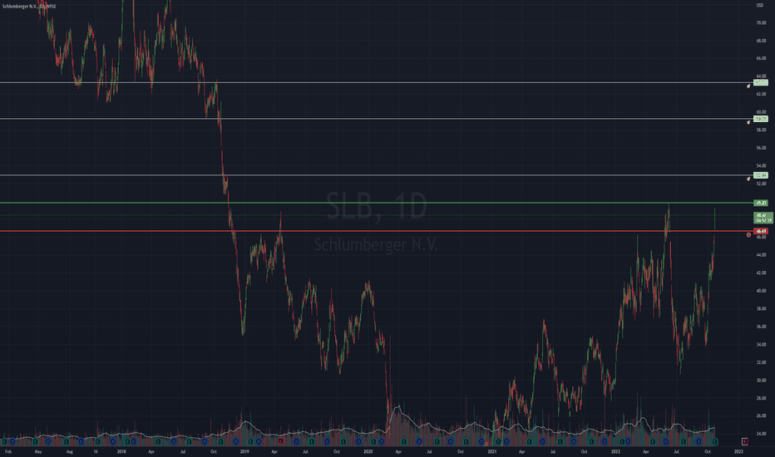
Task: Select the topmost white horizontal level line
Action: click(x=376, y=82)
